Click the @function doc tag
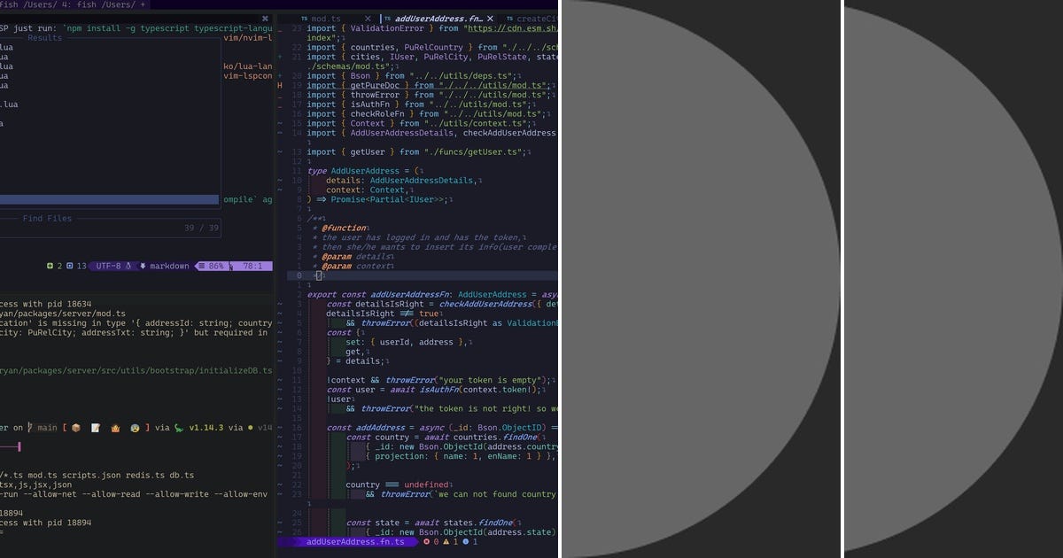Image resolution: width=1063 pixels, height=558 pixels. pyautogui.click(x=344, y=228)
